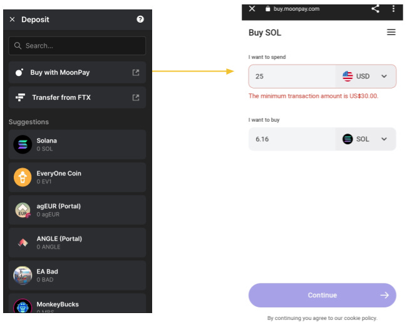Click the MoonPay logo icon
Screen dimensions: 412x330
click(x=19, y=72)
